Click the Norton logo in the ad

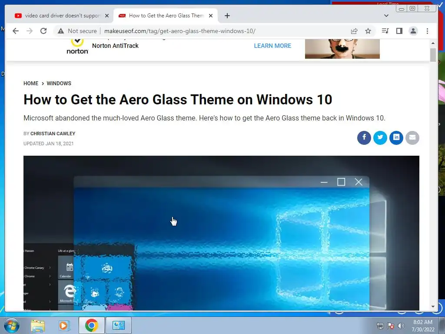tap(77, 47)
